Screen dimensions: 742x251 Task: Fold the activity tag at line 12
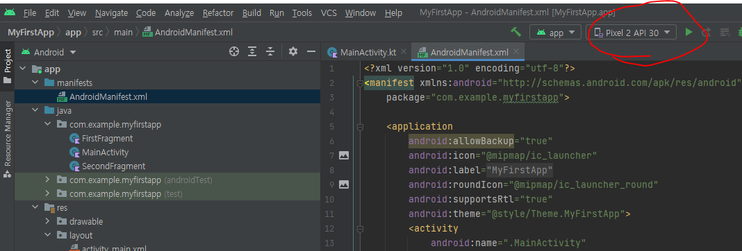tap(360, 229)
